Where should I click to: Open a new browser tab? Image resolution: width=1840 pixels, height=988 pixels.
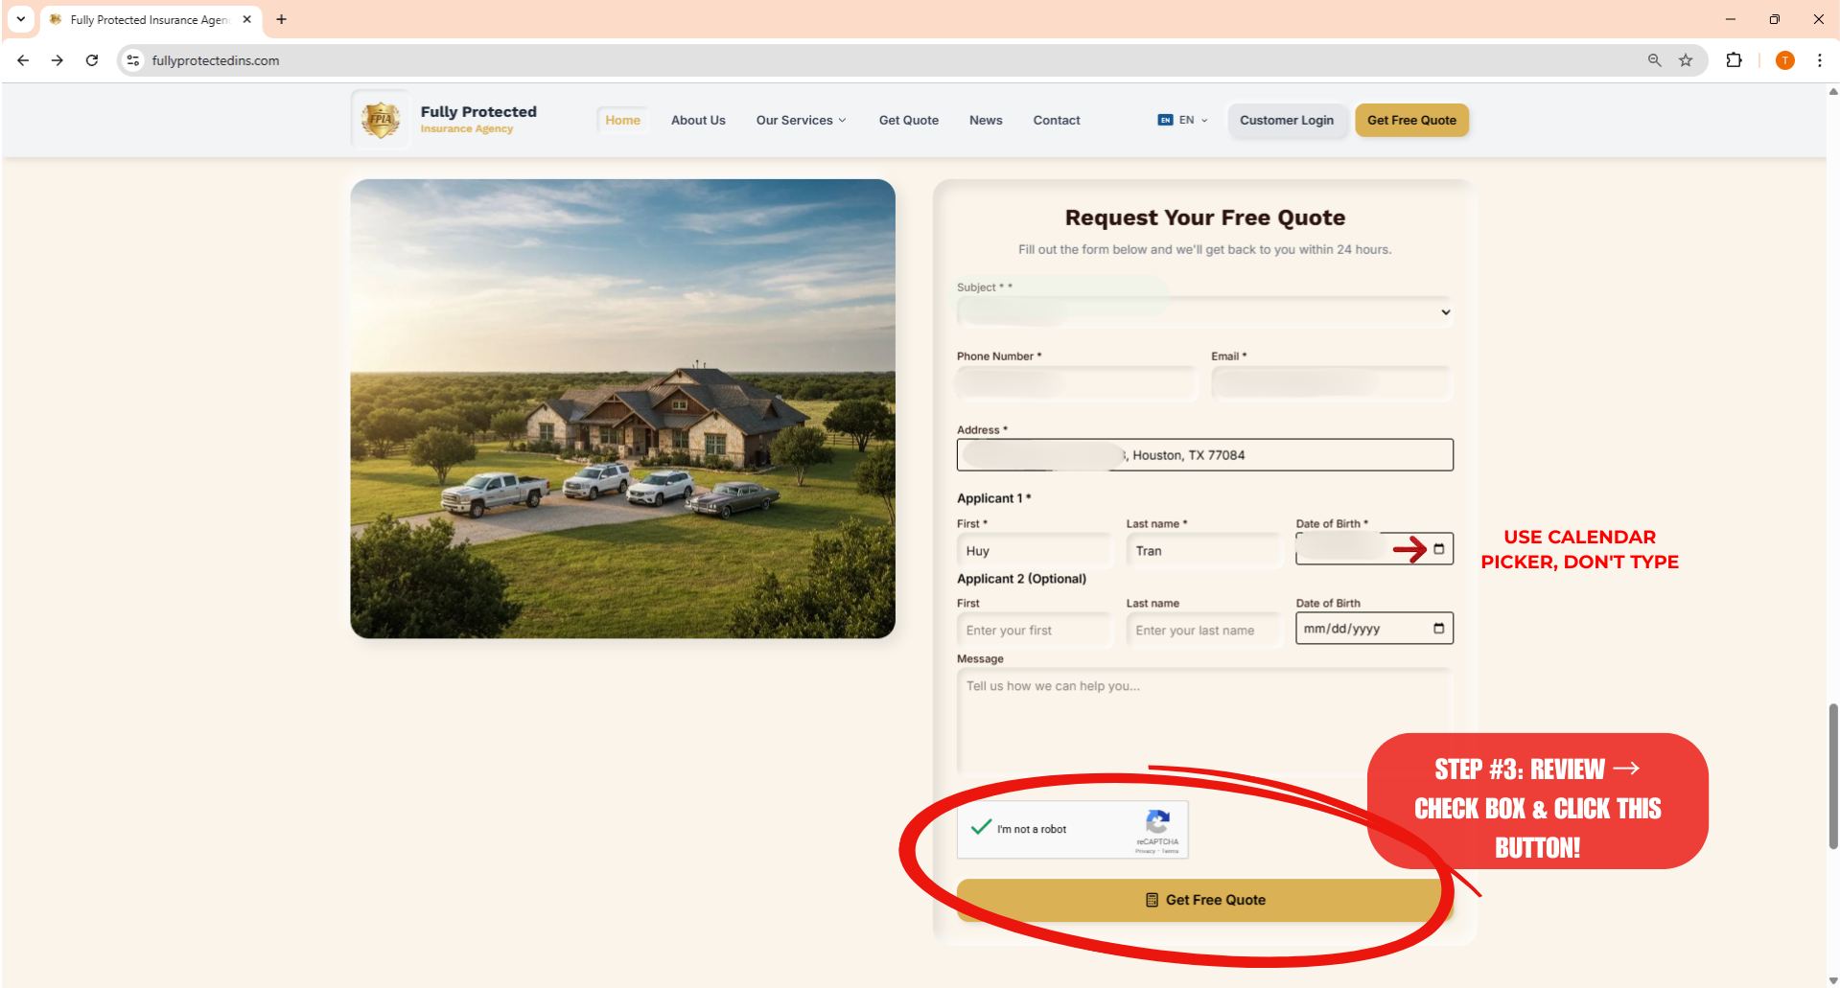(x=281, y=19)
